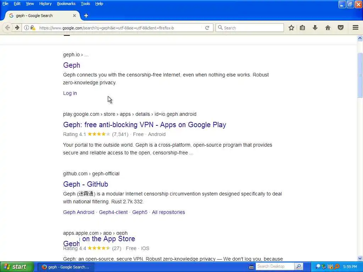Open the Bookmarks menu

[x=66, y=4]
